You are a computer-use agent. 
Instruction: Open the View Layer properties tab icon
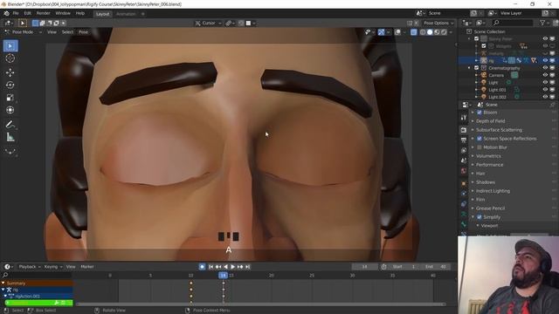464,151
